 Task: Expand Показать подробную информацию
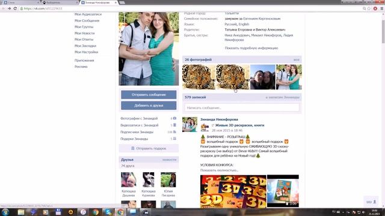coord(251,48)
